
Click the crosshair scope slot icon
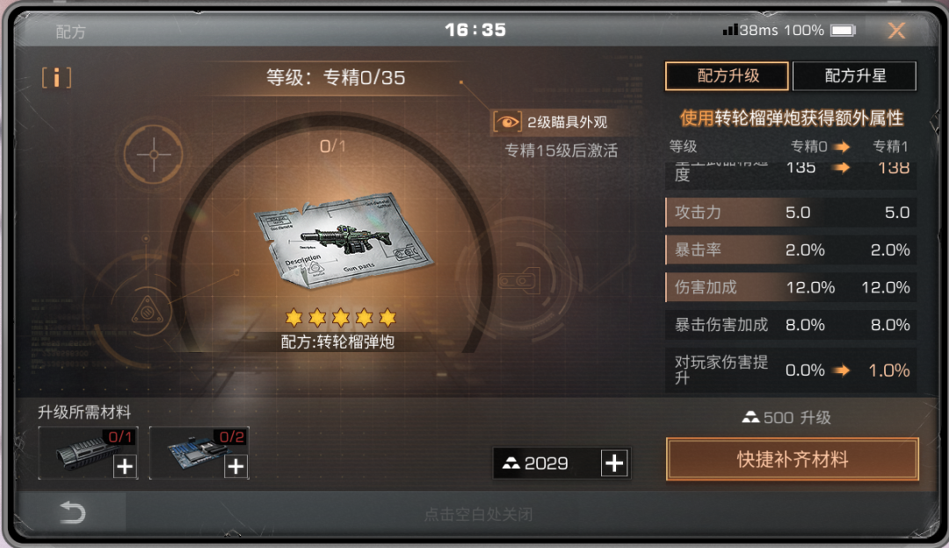coord(153,155)
